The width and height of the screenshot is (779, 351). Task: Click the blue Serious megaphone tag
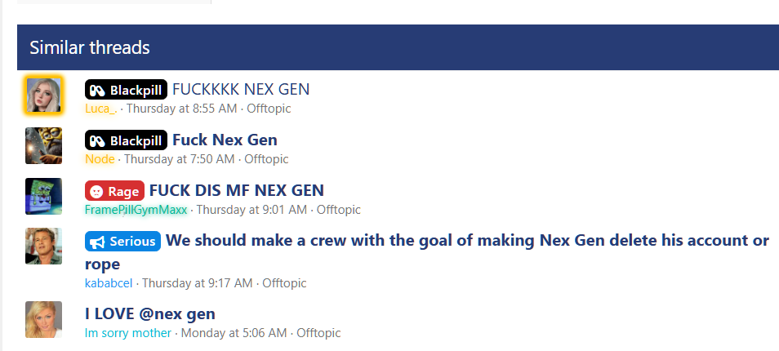122,242
